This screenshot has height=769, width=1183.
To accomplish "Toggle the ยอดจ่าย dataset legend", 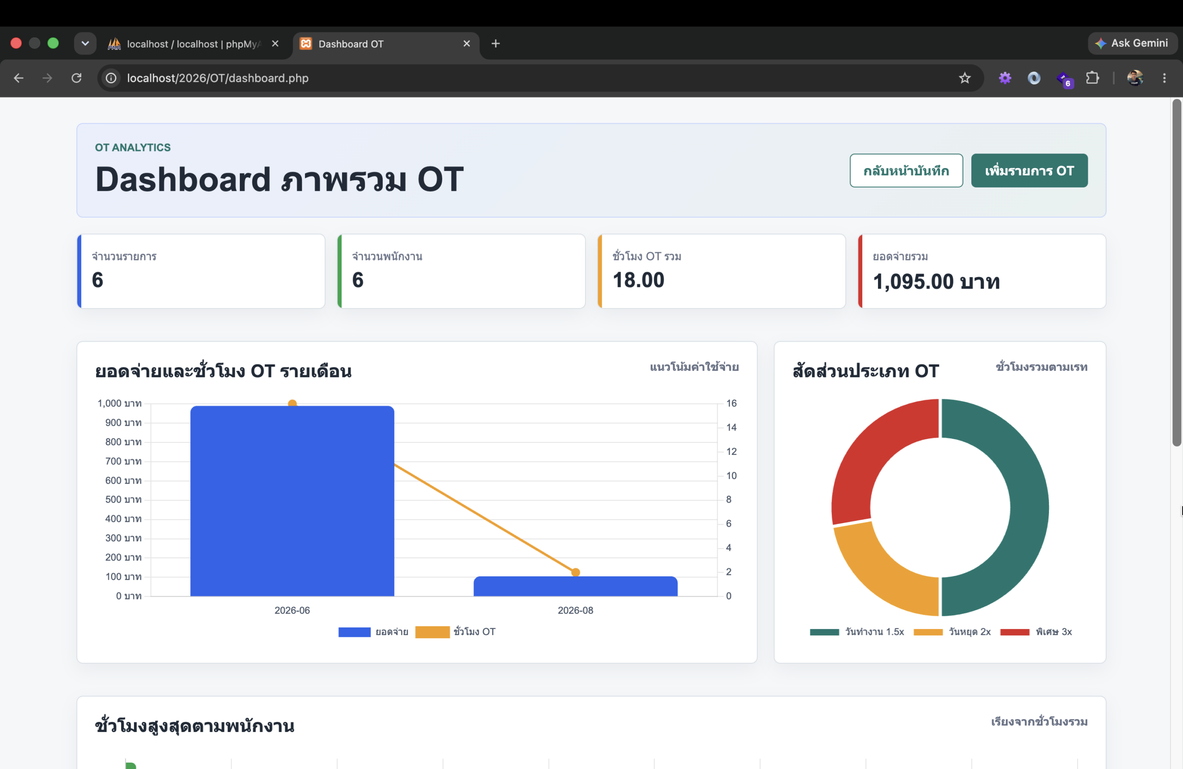I will point(373,631).
